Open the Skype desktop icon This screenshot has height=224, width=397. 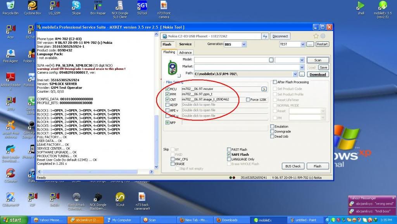point(76,8)
